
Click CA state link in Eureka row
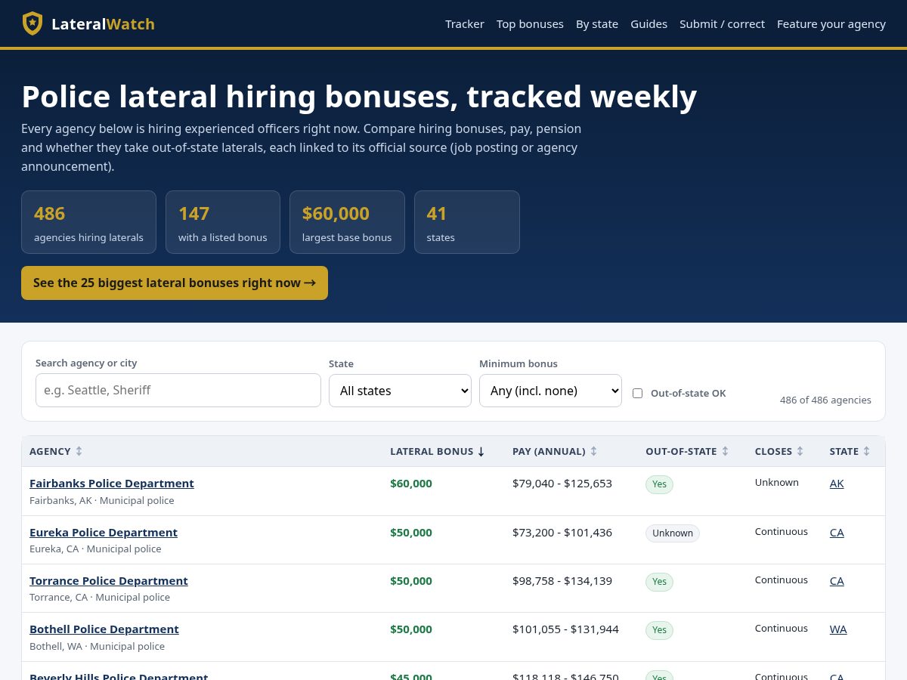point(837,532)
